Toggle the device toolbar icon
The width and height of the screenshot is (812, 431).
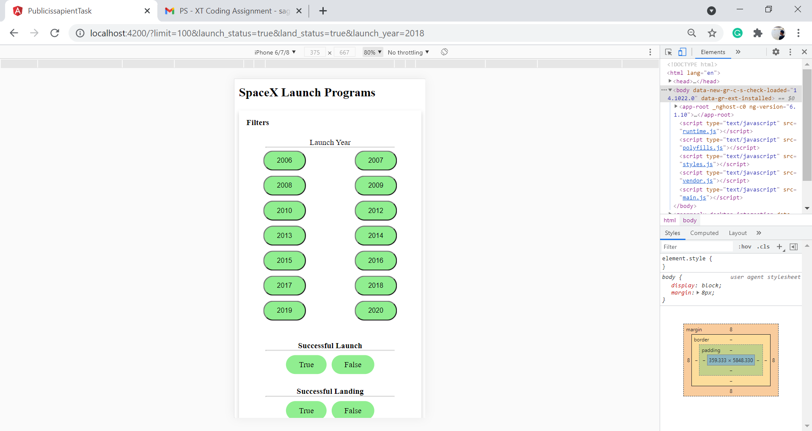pos(682,52)
